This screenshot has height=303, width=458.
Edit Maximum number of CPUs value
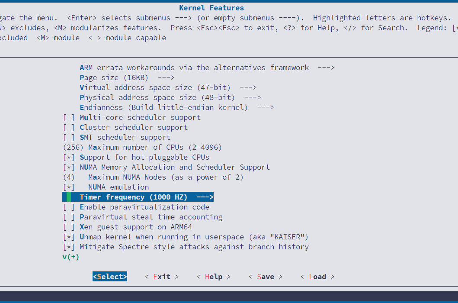(x=142, y=147)
